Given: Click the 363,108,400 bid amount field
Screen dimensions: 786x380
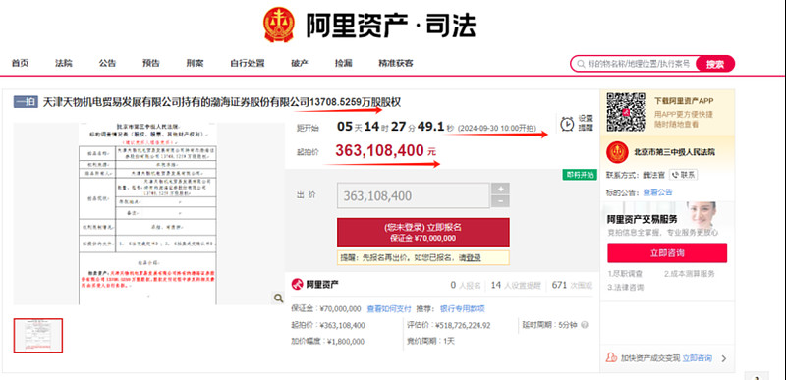Looking at the screenshot, I should coord(413,195).
